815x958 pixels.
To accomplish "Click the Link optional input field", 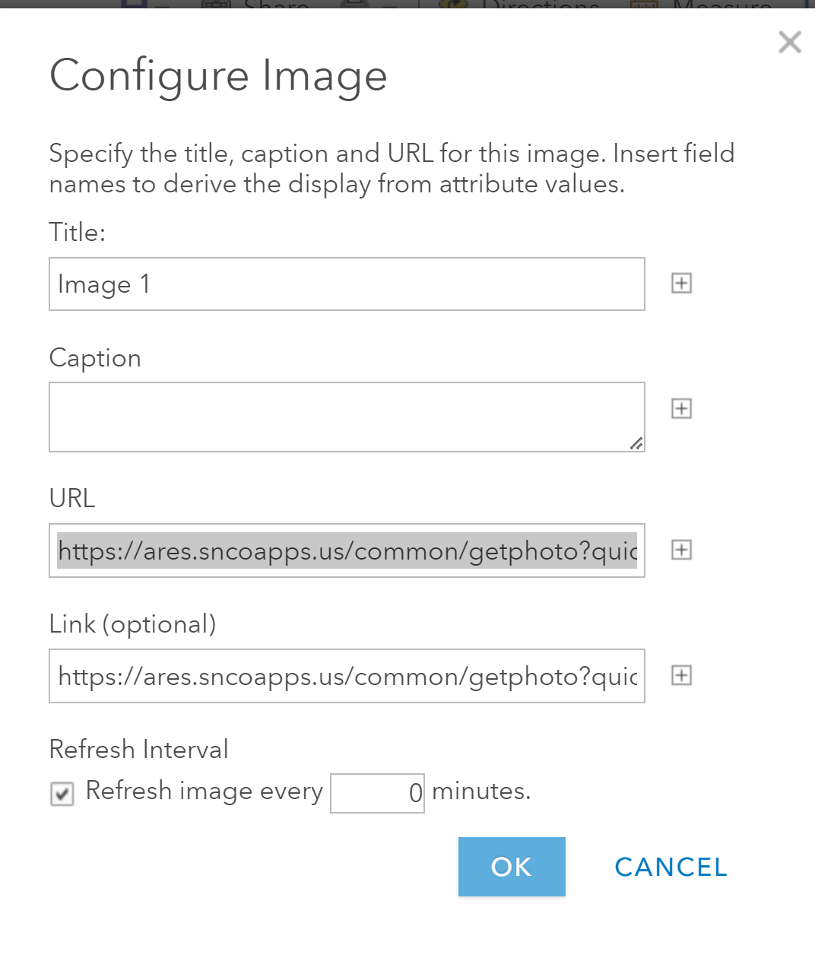I will click(347, 676).
